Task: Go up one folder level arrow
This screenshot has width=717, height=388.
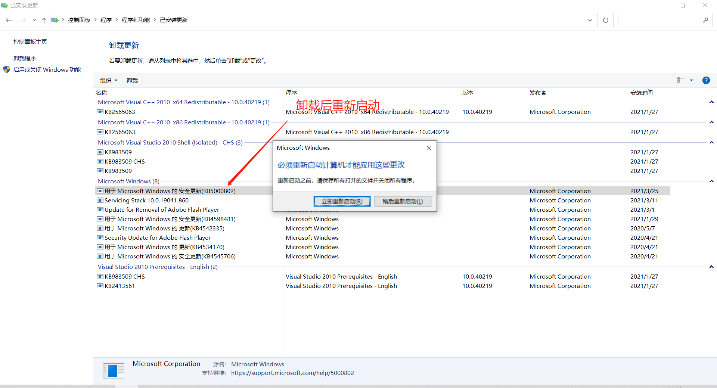Action: pyautogui.click(x=44, y=20)
